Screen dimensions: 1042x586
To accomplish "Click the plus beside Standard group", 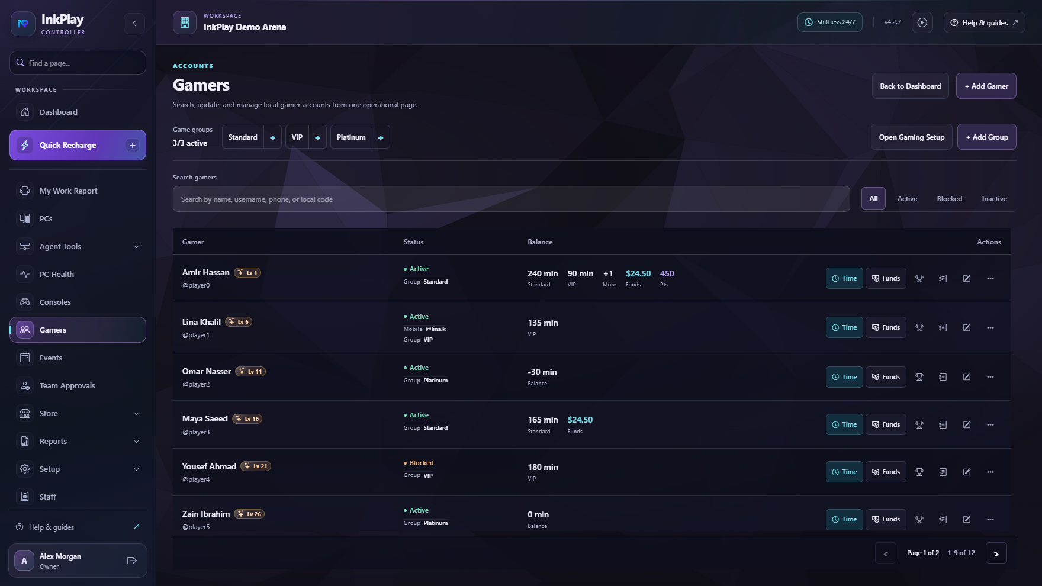I will (272, 137).
